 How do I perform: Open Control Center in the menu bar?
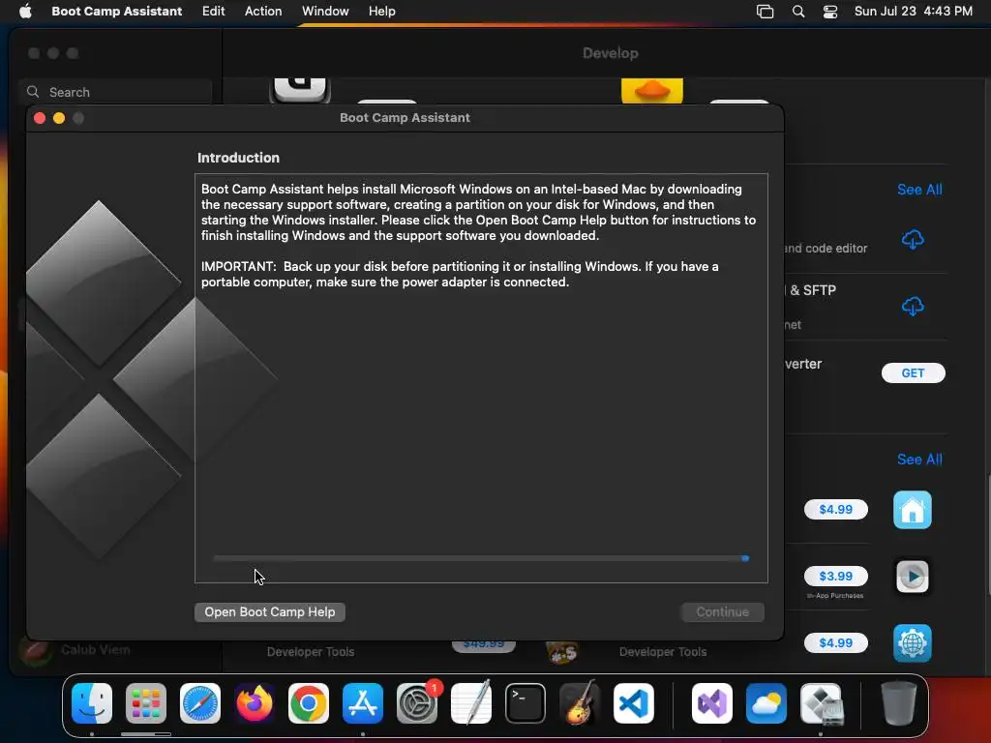point(829,12)
